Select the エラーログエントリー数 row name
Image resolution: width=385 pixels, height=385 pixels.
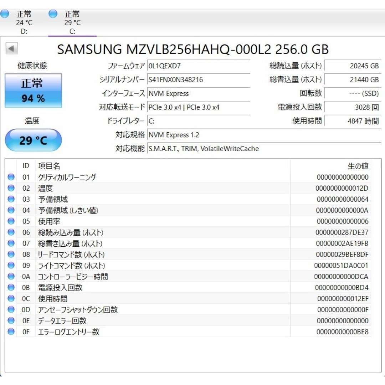click(69, 332)
